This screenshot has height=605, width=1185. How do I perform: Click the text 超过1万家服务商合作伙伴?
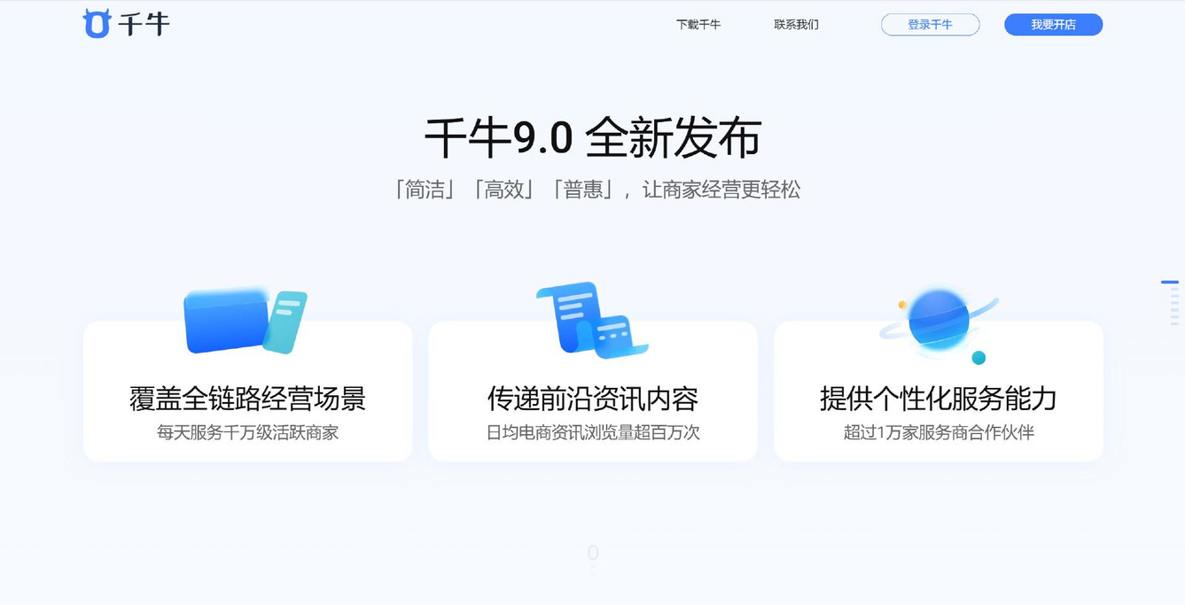point(939,433)
